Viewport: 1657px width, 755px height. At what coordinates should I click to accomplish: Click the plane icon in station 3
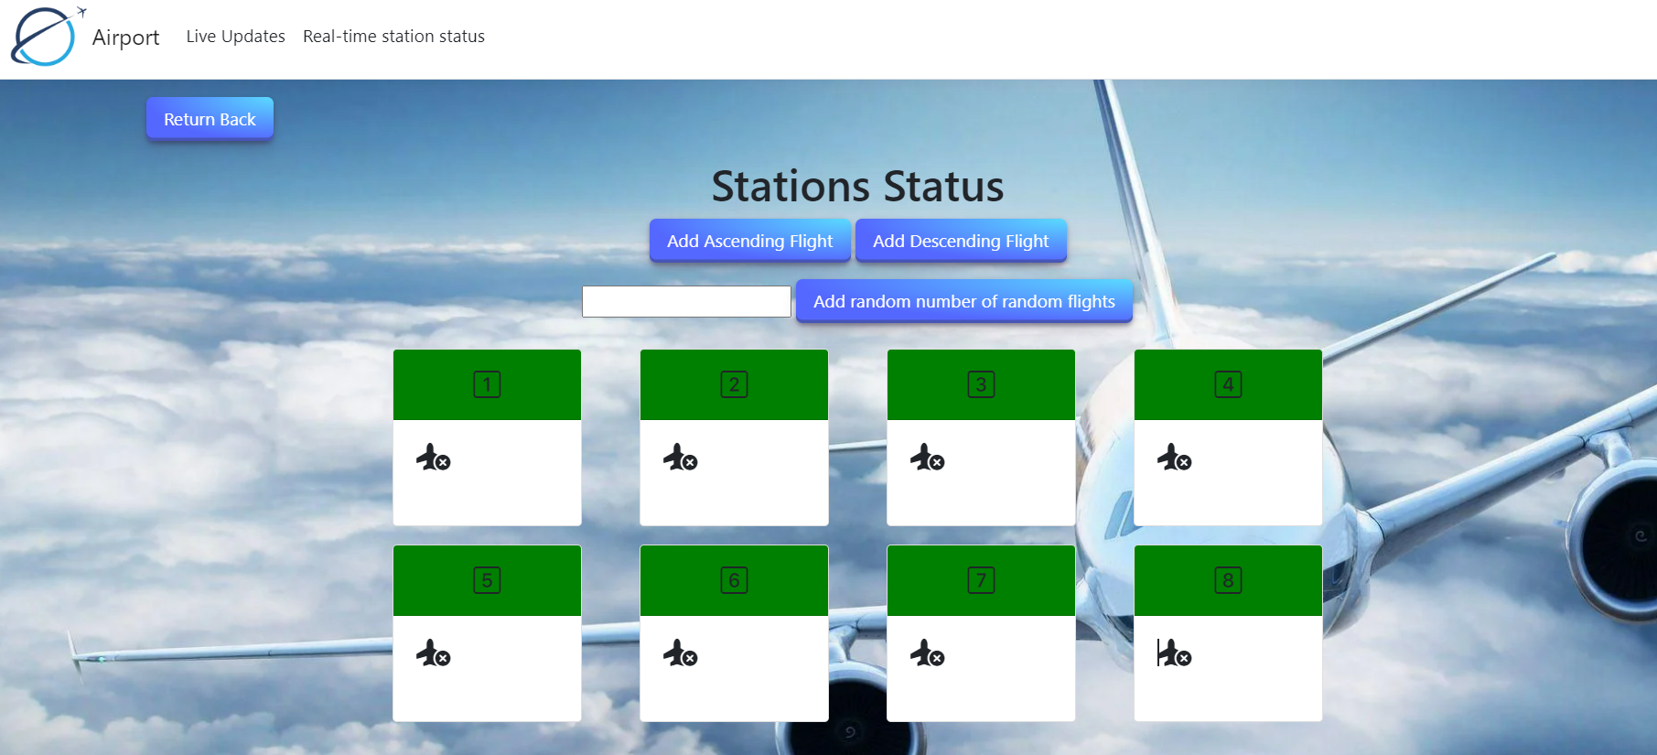click(x=928, y=457)
